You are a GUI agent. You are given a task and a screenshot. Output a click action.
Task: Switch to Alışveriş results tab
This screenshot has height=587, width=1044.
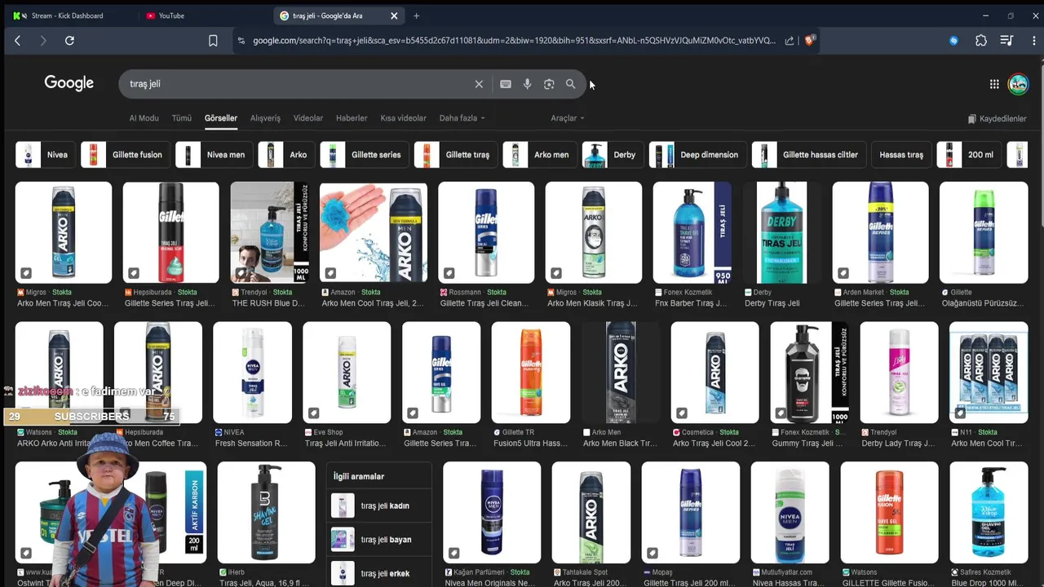coord(265,118)
